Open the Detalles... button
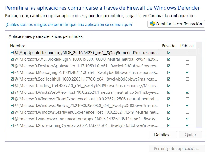This screenshot has width=216, height=155. (x=163, y=135)
